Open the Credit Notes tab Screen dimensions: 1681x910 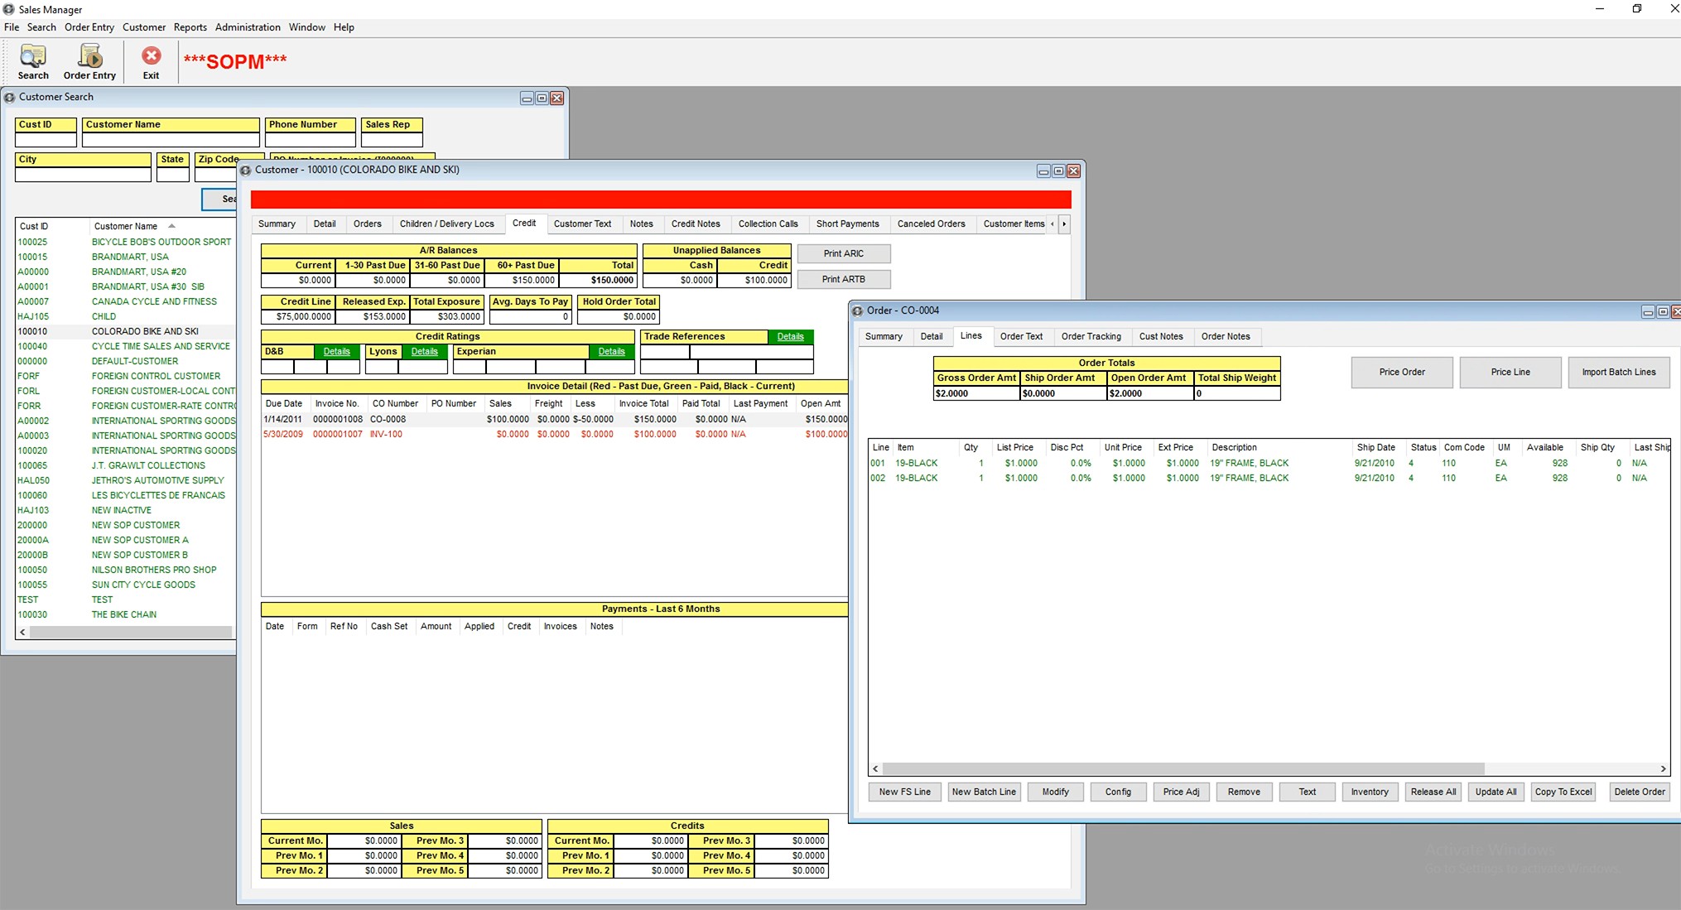696,224
